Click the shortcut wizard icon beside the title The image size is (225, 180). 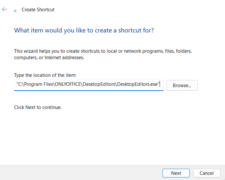(x=15, y=11)
